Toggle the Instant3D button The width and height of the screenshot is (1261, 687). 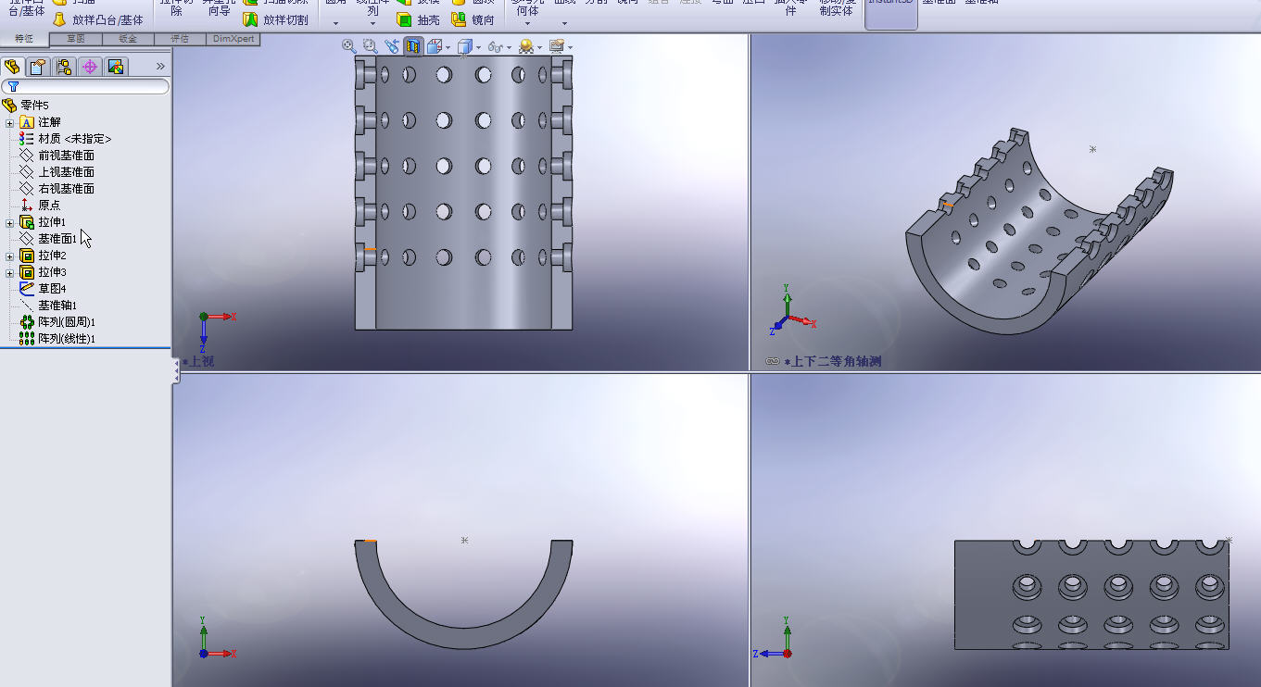(891, 13)
